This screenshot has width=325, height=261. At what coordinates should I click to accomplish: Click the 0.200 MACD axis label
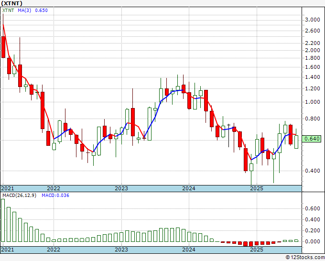(313, 230)
